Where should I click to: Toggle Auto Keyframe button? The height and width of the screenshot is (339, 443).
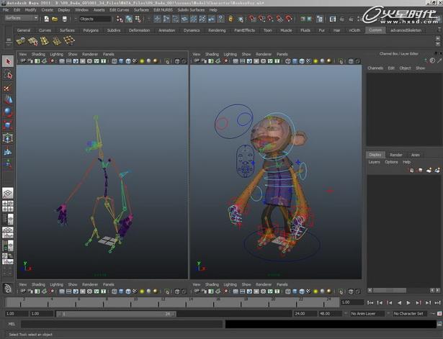pos(439,314)
